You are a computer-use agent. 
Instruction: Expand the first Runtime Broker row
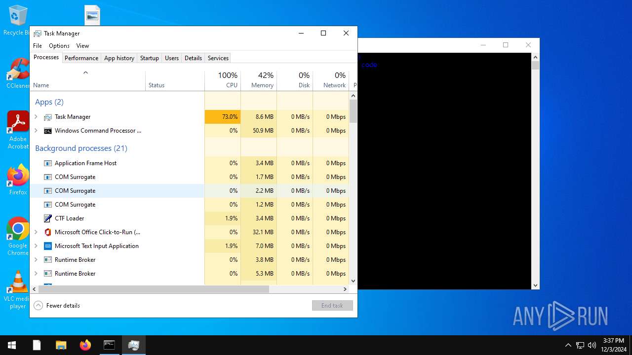pos(36,260)
